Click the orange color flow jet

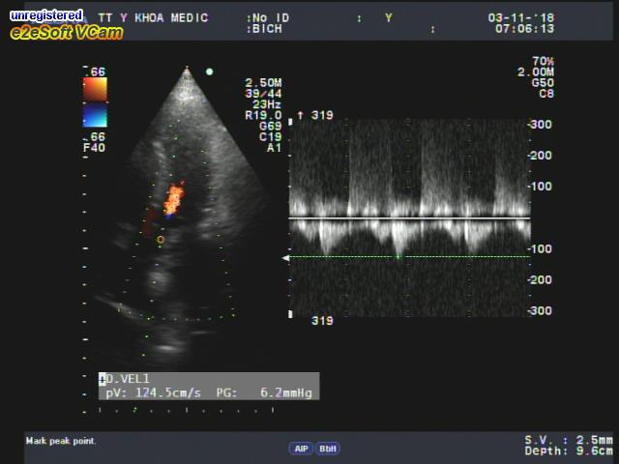[x=173, y=200]
